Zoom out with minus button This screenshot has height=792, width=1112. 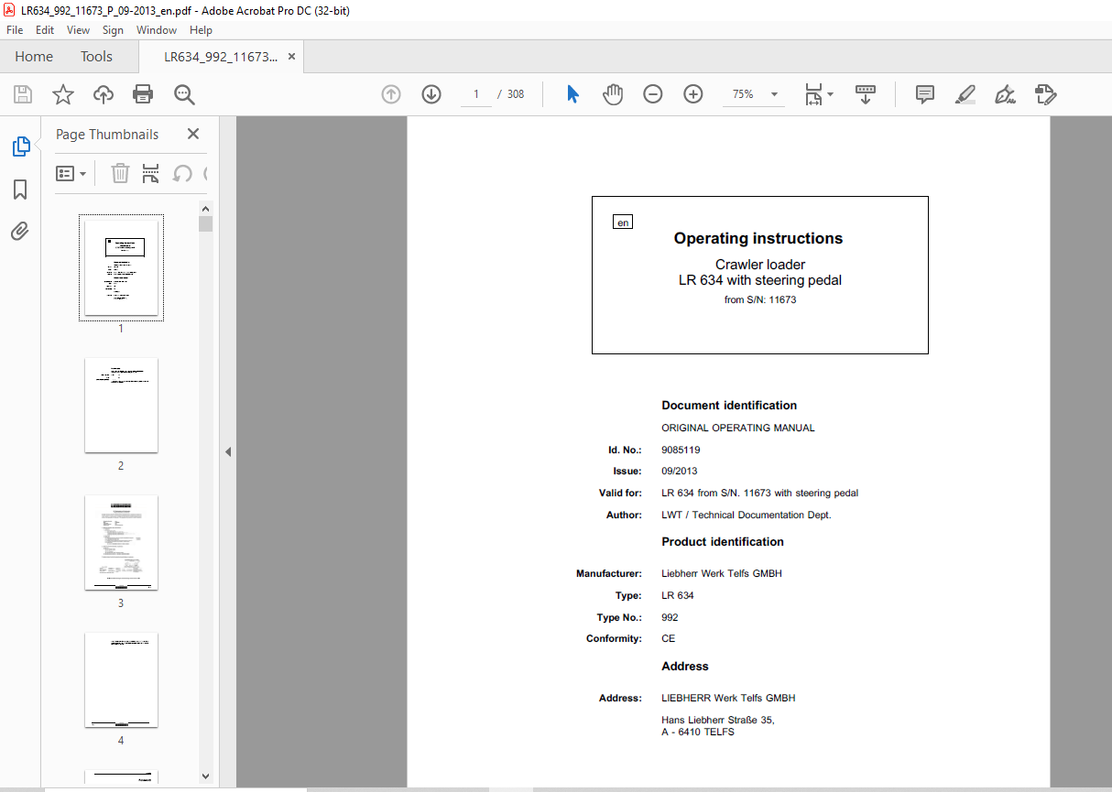click(653, 94)
